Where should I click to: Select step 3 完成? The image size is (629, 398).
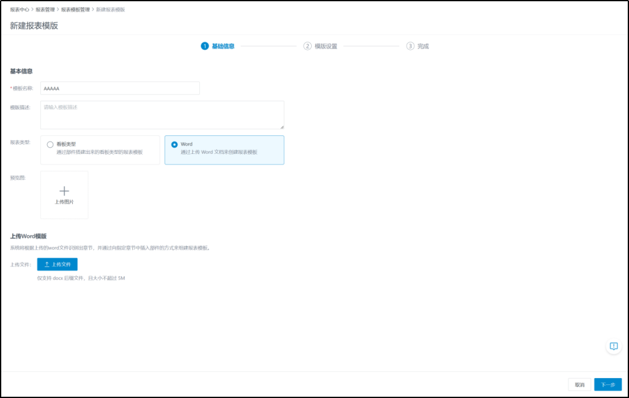(x=418, y=46)
